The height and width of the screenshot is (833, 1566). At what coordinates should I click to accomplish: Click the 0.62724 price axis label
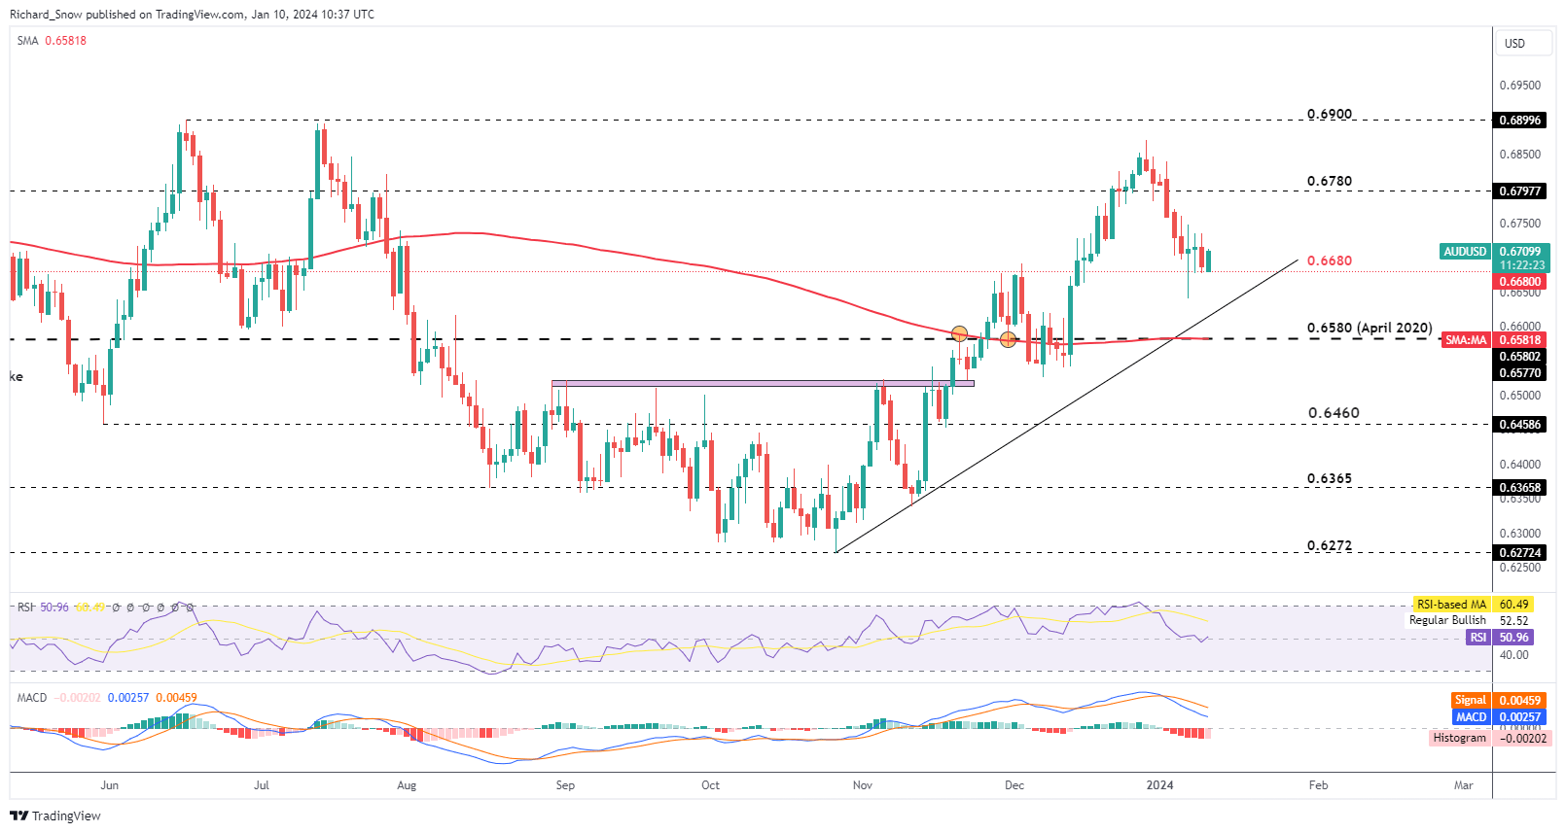(1519, 553)
